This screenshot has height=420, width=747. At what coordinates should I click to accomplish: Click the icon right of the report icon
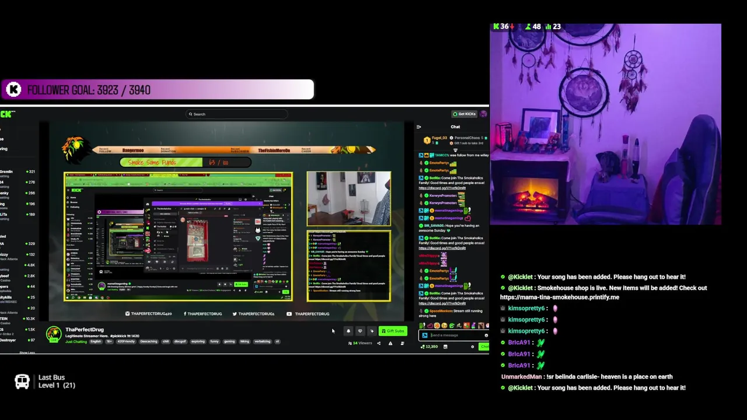[x=402, y=343]
